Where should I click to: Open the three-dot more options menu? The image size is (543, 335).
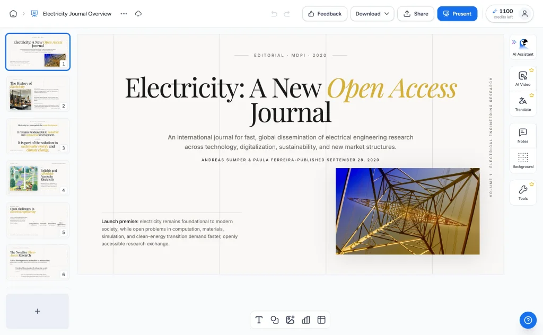(x=124, y=14)
